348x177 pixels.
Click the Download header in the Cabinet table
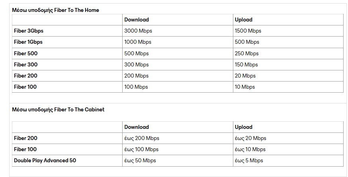click(137, 127)
